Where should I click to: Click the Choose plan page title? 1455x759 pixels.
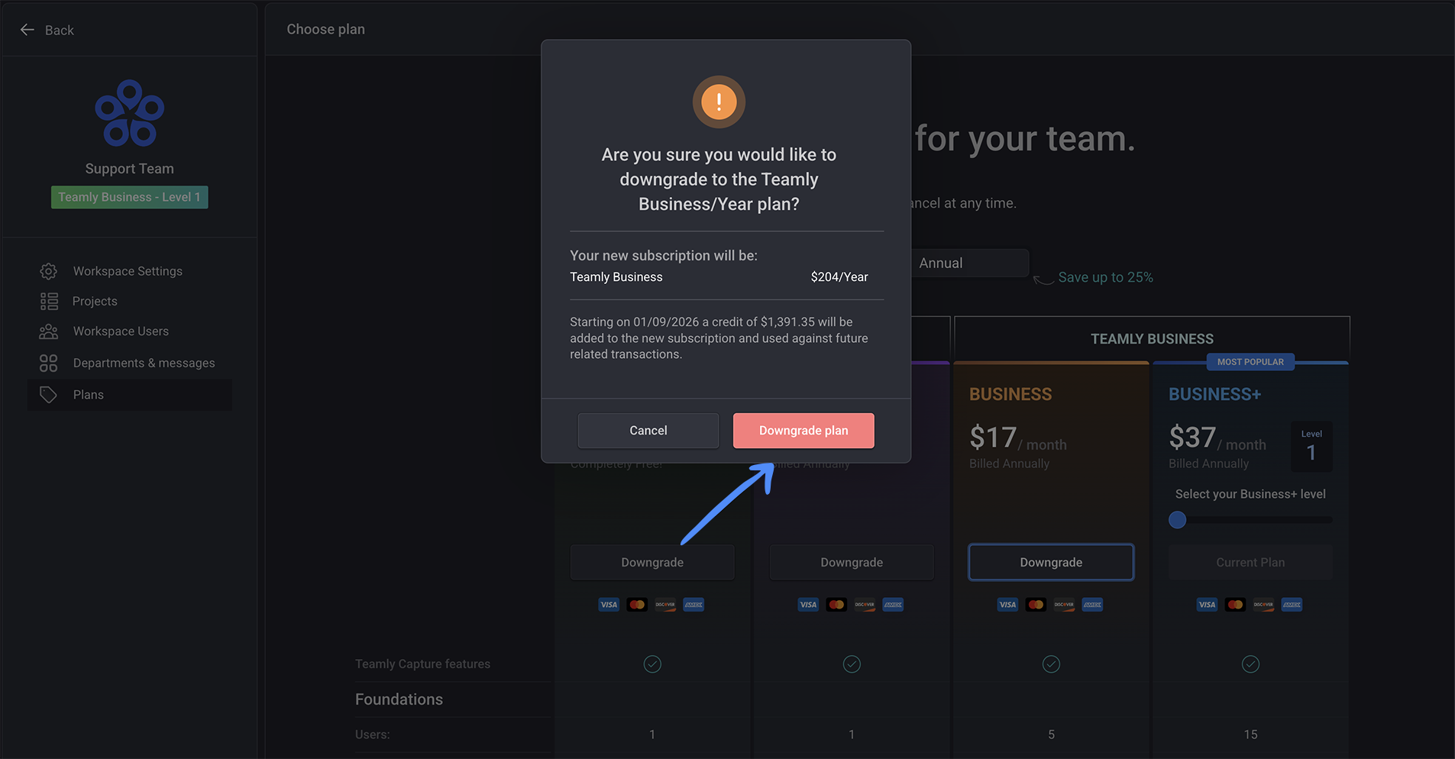[x=325, y=30]
